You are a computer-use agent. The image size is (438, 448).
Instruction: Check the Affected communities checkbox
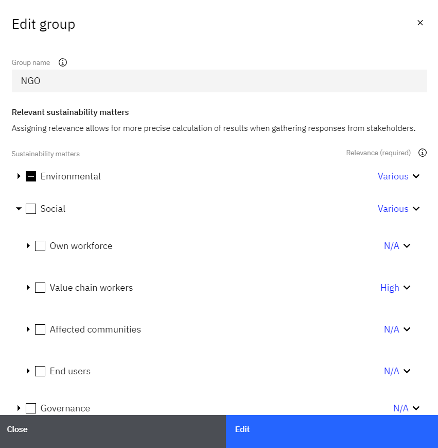tap(40, 329)
